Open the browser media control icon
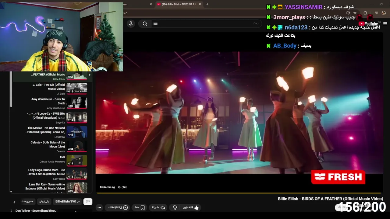 [x=376, y=13]
